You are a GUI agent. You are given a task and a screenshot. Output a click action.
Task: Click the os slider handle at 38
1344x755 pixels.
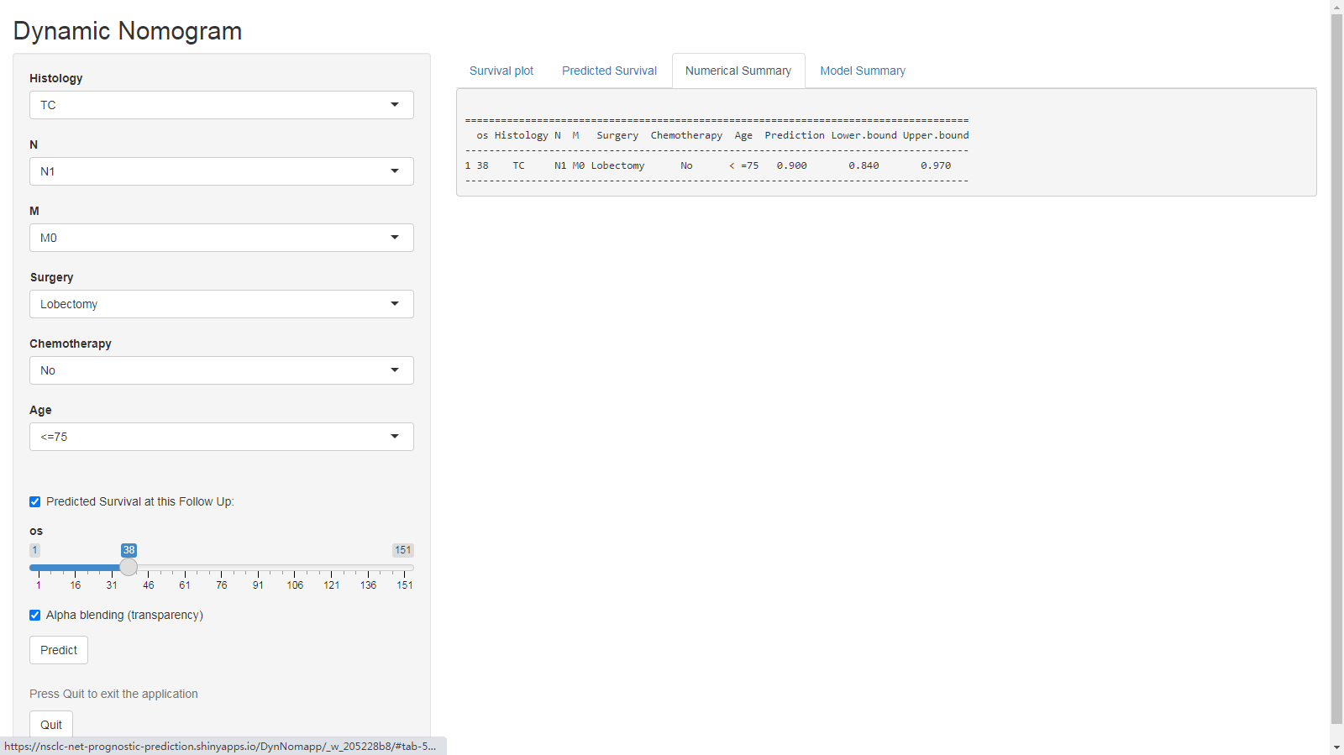tap(129, 568)
